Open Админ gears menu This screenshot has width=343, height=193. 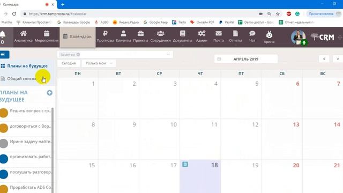202,36
